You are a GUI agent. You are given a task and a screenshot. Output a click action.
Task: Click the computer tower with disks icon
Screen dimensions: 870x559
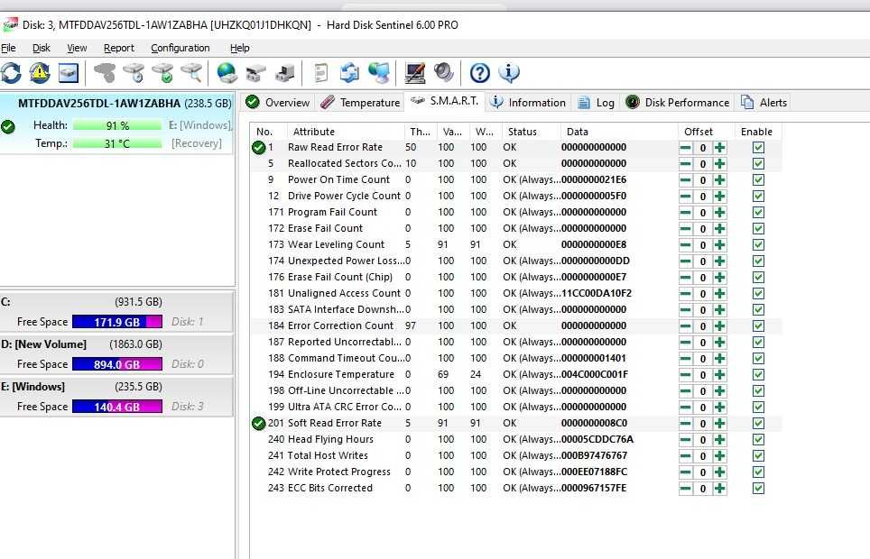point(284,73)
